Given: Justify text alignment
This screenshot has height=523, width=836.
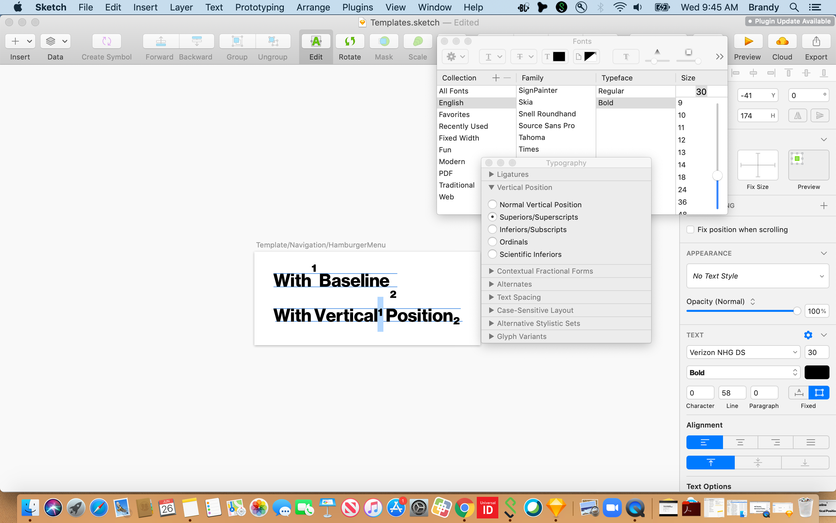Looking at the screenshot, I should click(x=811, y=442).
